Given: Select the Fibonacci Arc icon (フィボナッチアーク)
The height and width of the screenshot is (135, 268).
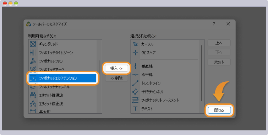Looking at the screenshot, I should 33,69.
